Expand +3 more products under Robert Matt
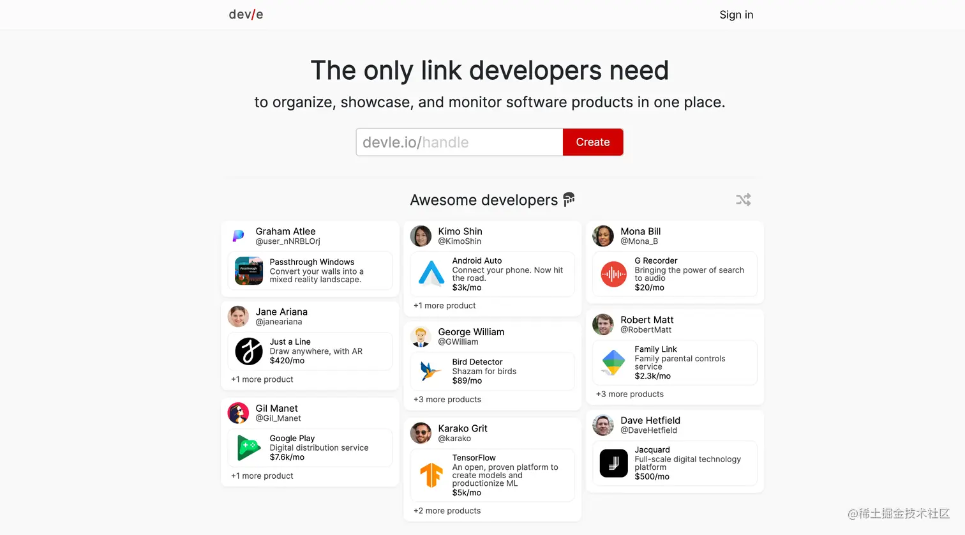The height and width of the screenshot is (535, 965). (630, 394)
